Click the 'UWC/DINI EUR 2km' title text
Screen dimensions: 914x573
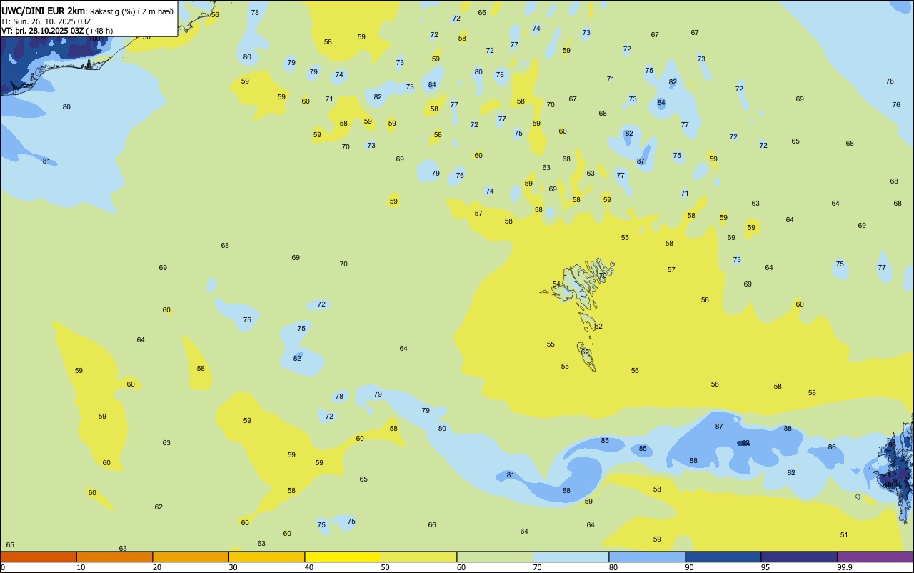(44, 11)
